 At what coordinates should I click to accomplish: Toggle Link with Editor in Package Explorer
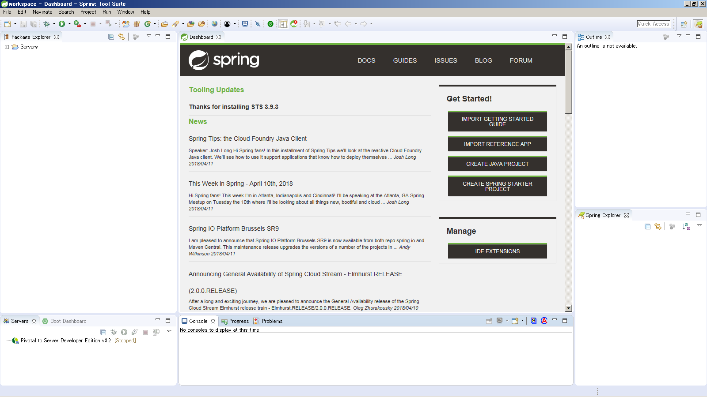click(122, 37)
